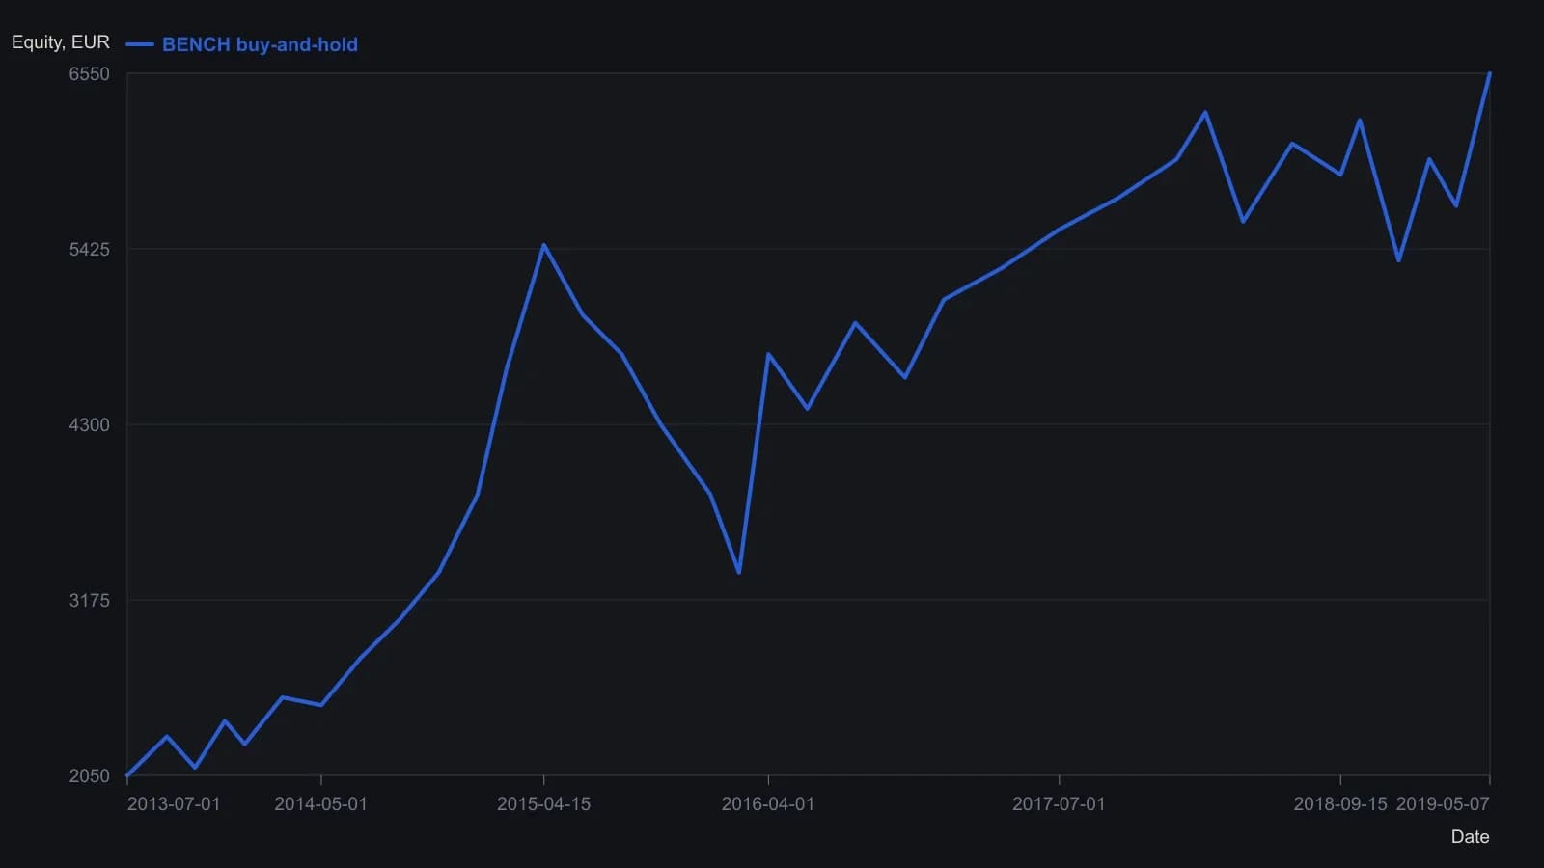The width and height of the screenshot is (1544, 868).
Task: Click the y-axis label 6550
Action: click(x=90, y=74)
